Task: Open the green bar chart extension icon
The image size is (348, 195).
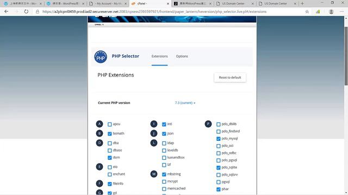Action: tap(318, 11)
